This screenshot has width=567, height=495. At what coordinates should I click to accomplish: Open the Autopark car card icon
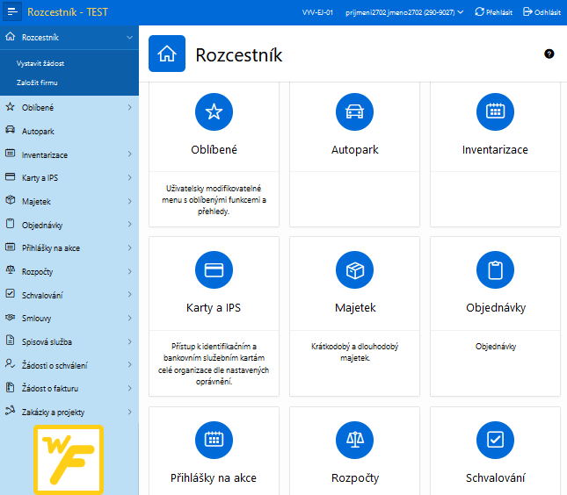coord(355,112)
